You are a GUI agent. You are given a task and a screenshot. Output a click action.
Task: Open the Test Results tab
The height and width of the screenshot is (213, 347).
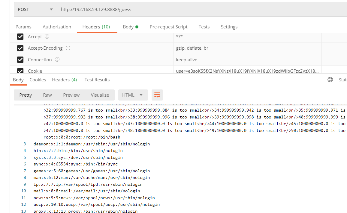tap(97, 80)
